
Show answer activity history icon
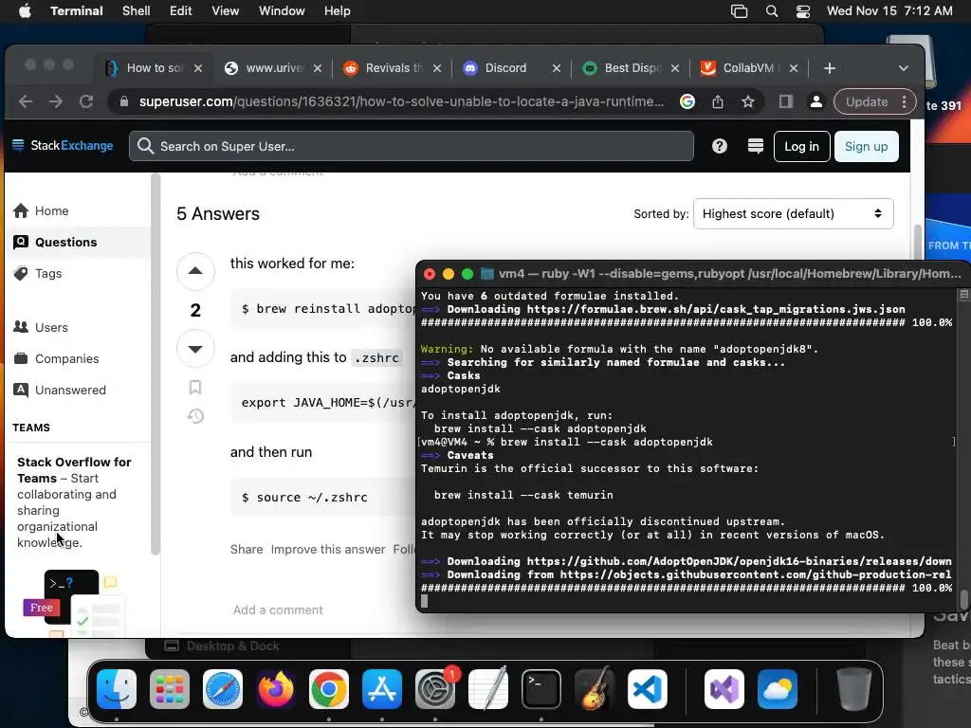[x=195, y=416]
